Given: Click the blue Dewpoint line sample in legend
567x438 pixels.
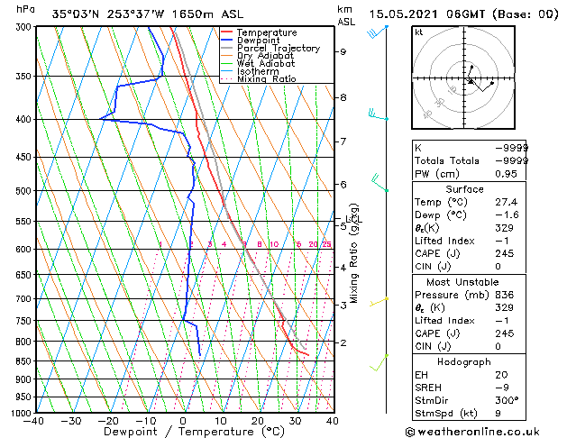Looking at the screenshot, I should click(x=226, y=41).
